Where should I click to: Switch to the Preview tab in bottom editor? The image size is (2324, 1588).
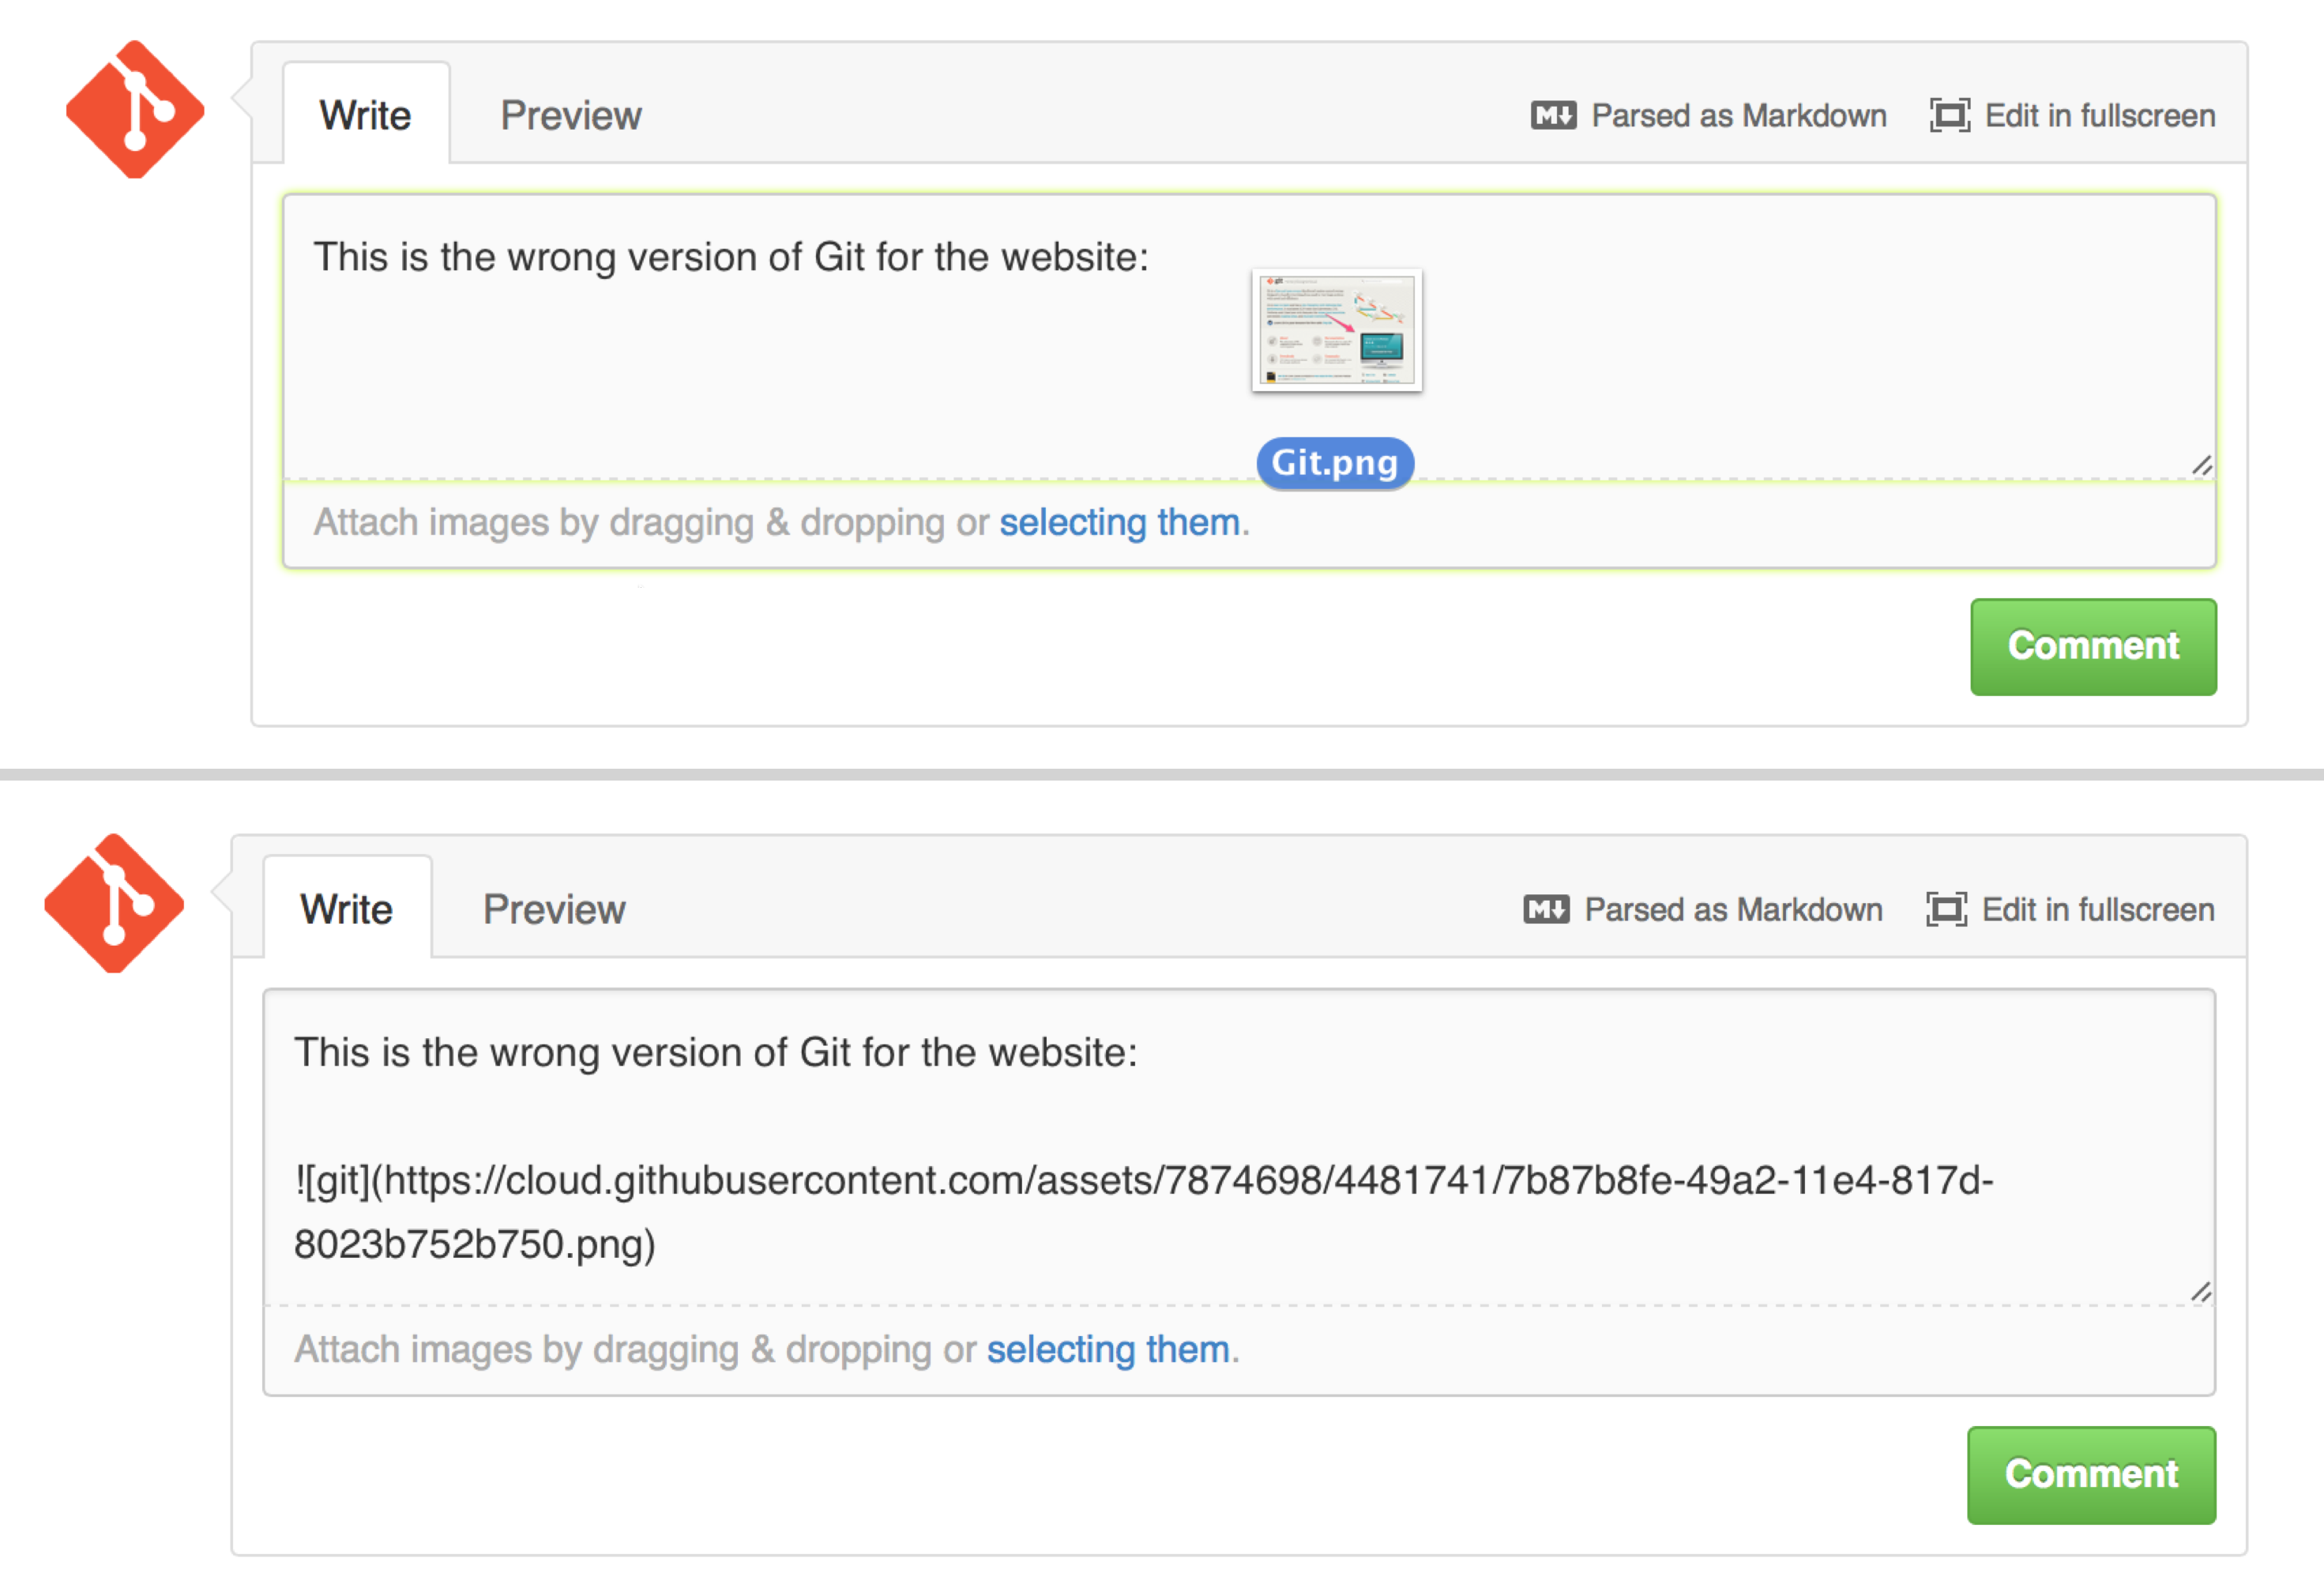point(554,909)
